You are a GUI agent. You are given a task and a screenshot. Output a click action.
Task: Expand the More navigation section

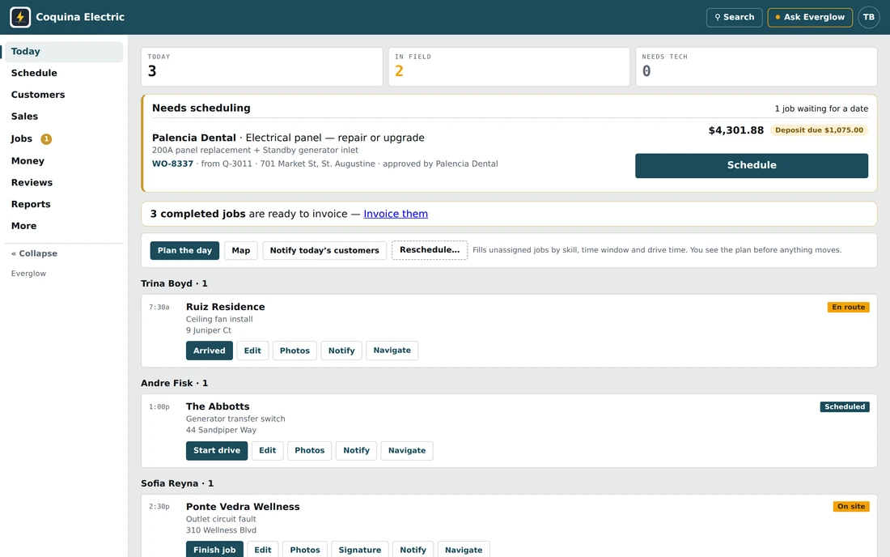click(x=23, y=225)
